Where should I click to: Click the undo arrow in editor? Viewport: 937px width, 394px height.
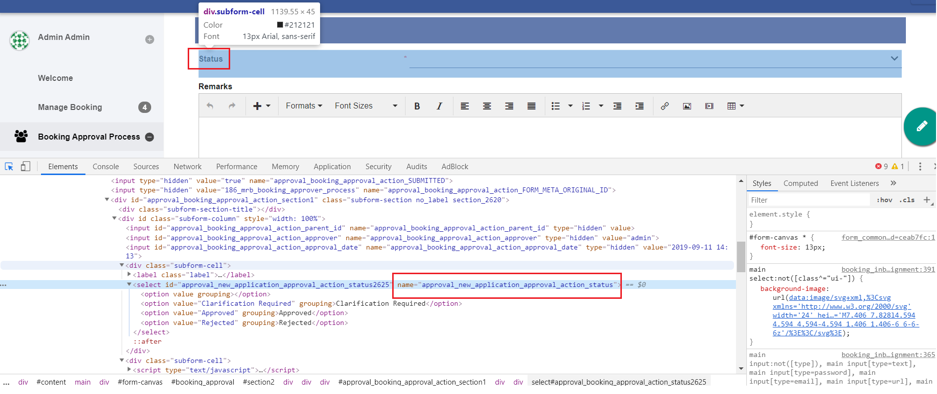pyautogui.click(x=210, y=106)
